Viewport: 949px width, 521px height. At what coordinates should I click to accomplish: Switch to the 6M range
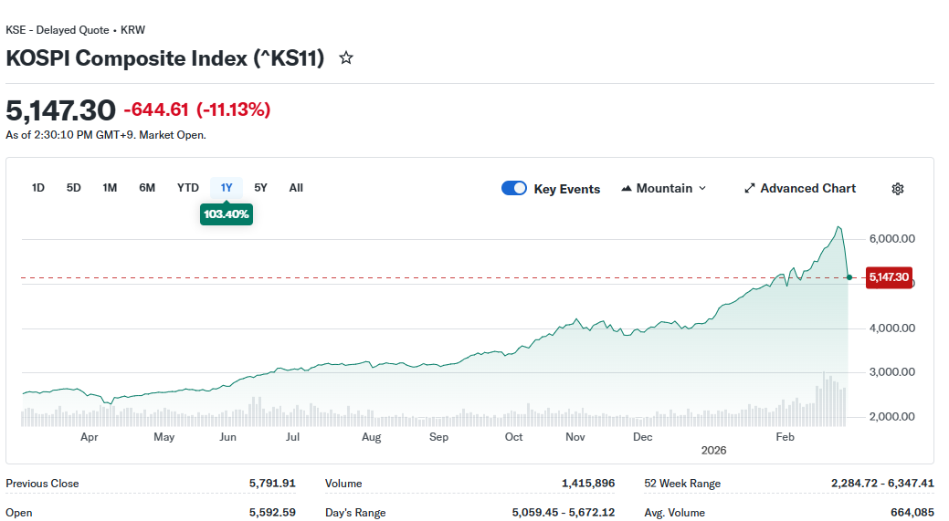pyautogui.click(x=147, y=188)
